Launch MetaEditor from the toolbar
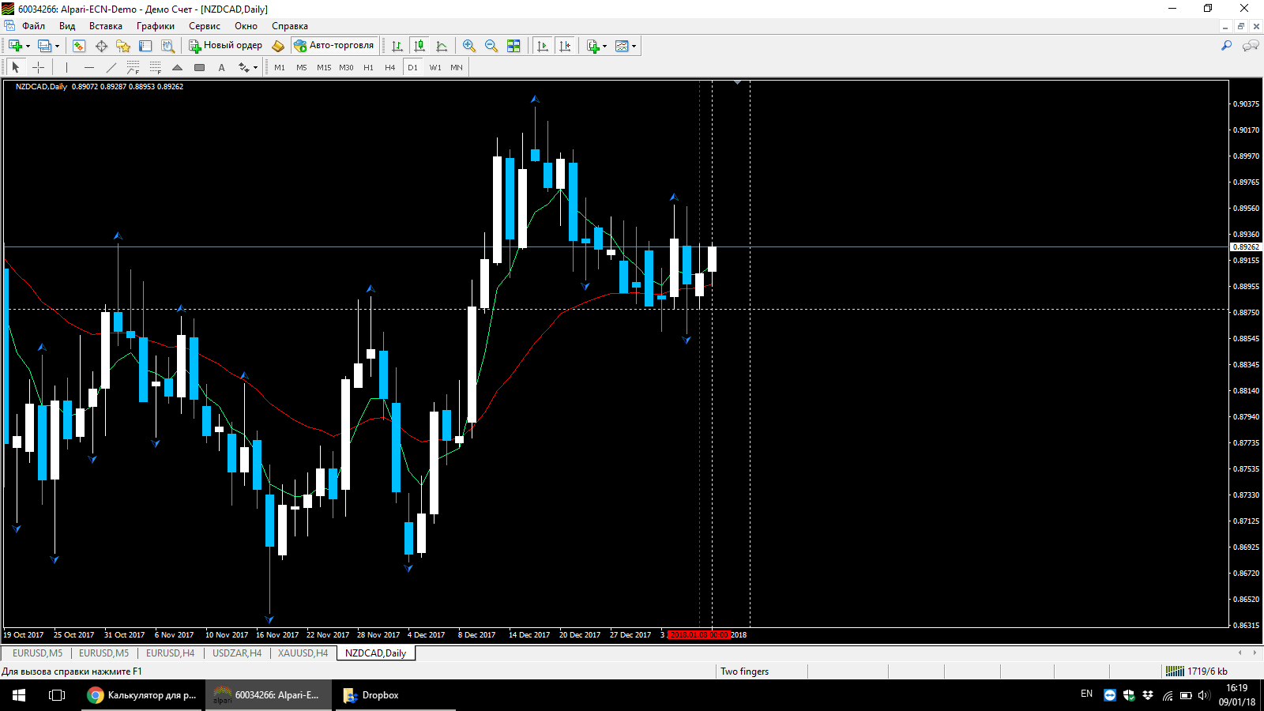Viewport: 1264px width, 711px height. click(278, 46)
